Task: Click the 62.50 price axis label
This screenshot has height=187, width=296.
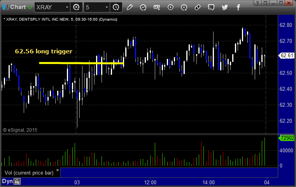Action: point(286,73)
